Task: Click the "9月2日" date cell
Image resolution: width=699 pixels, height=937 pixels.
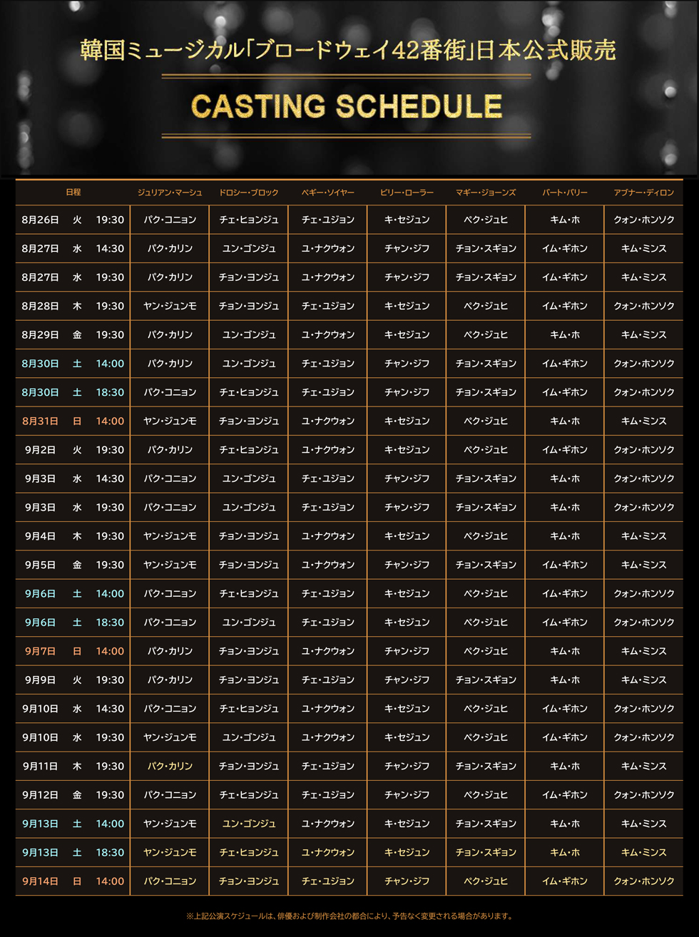Action: click(40, 450)
